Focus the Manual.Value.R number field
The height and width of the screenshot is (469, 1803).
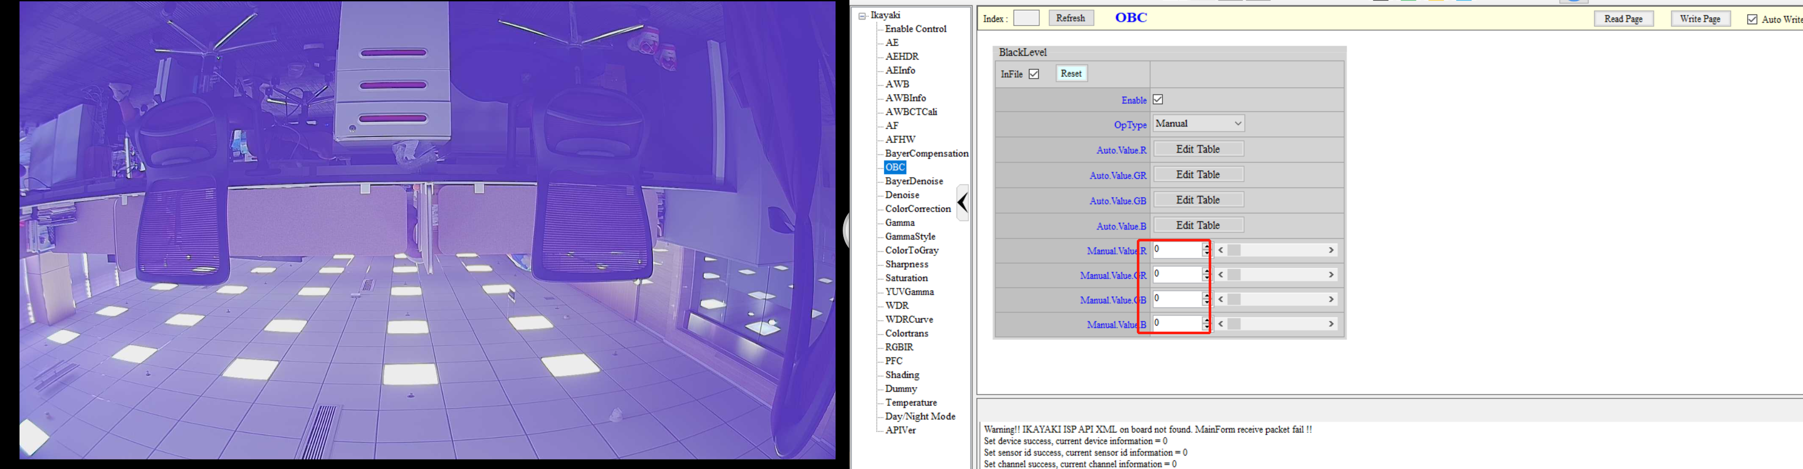coord(1177,250)
